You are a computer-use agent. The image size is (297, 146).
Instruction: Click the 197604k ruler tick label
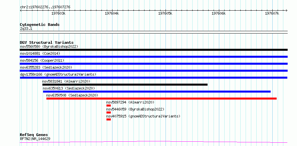112,14
